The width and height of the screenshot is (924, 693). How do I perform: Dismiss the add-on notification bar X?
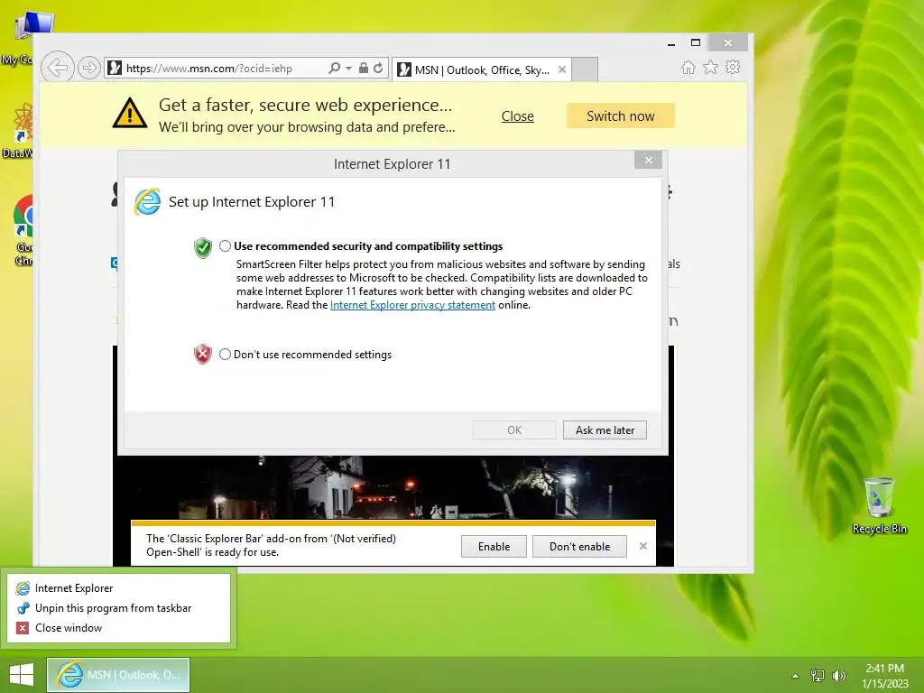(642, 546)
